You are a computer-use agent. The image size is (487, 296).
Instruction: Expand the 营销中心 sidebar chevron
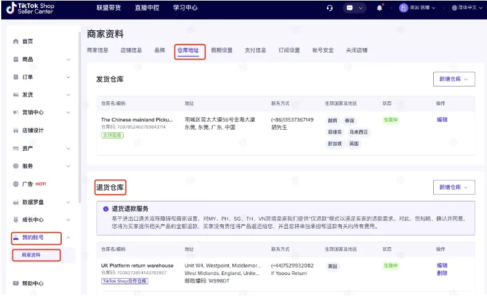[69, 112]
